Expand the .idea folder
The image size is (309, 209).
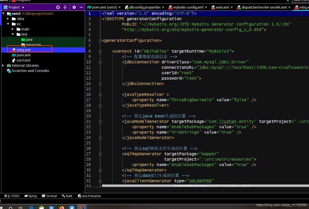pos(8,19)
